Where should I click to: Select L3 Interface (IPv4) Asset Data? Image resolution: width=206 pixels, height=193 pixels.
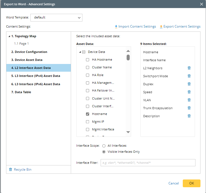point(36,76)
